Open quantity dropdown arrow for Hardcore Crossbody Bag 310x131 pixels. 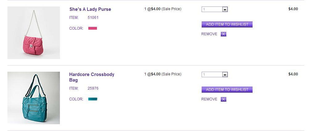225,75
